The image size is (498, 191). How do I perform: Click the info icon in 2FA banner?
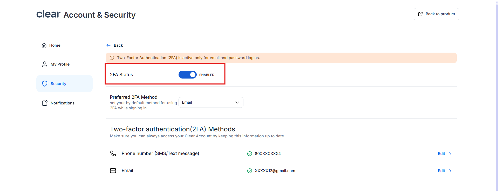point(112,58)
